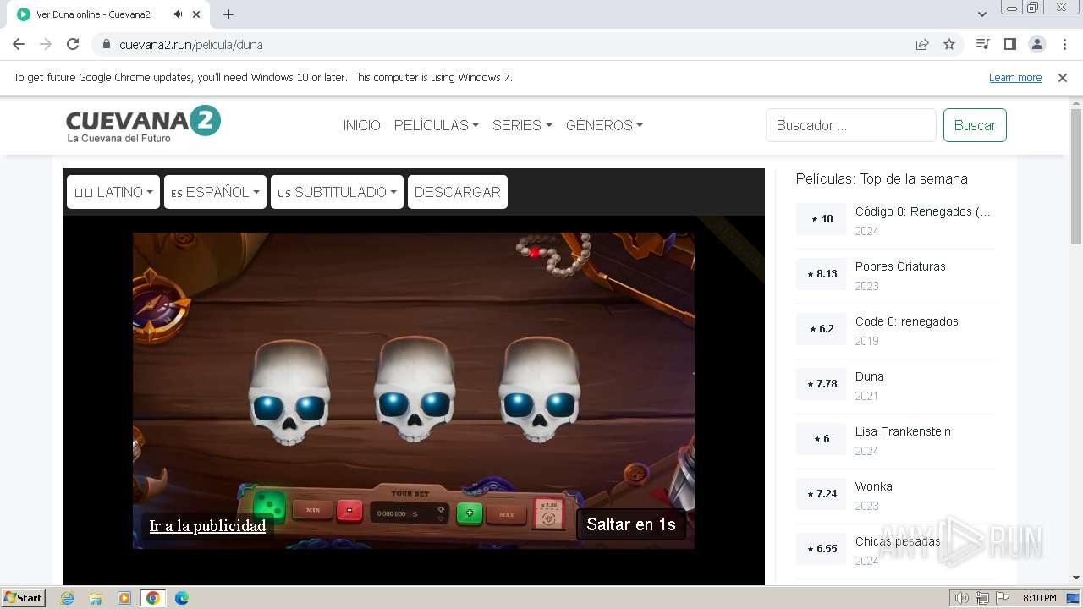
Task: Open the ESPAÑOL server dropdown
Action: coord(216,192)
